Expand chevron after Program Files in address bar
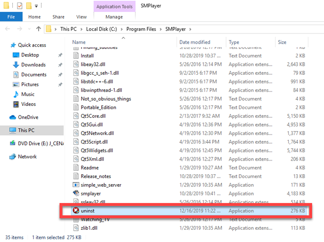324x242 pixels. [161, 29]
